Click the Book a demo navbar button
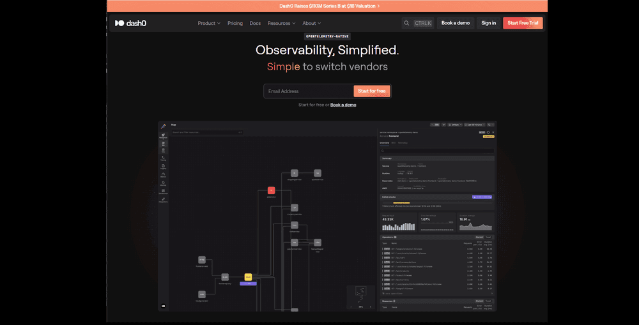 pos(456,23)
